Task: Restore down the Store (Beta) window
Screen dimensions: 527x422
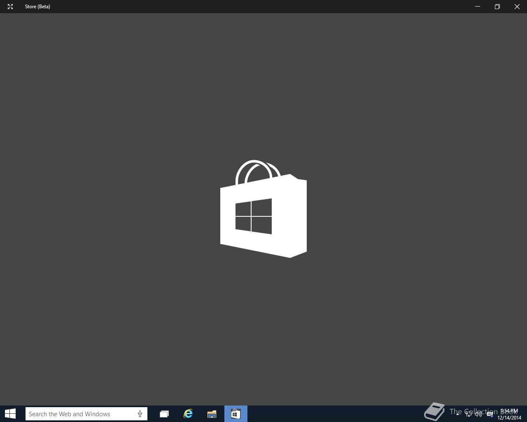Action: point(497,7)
